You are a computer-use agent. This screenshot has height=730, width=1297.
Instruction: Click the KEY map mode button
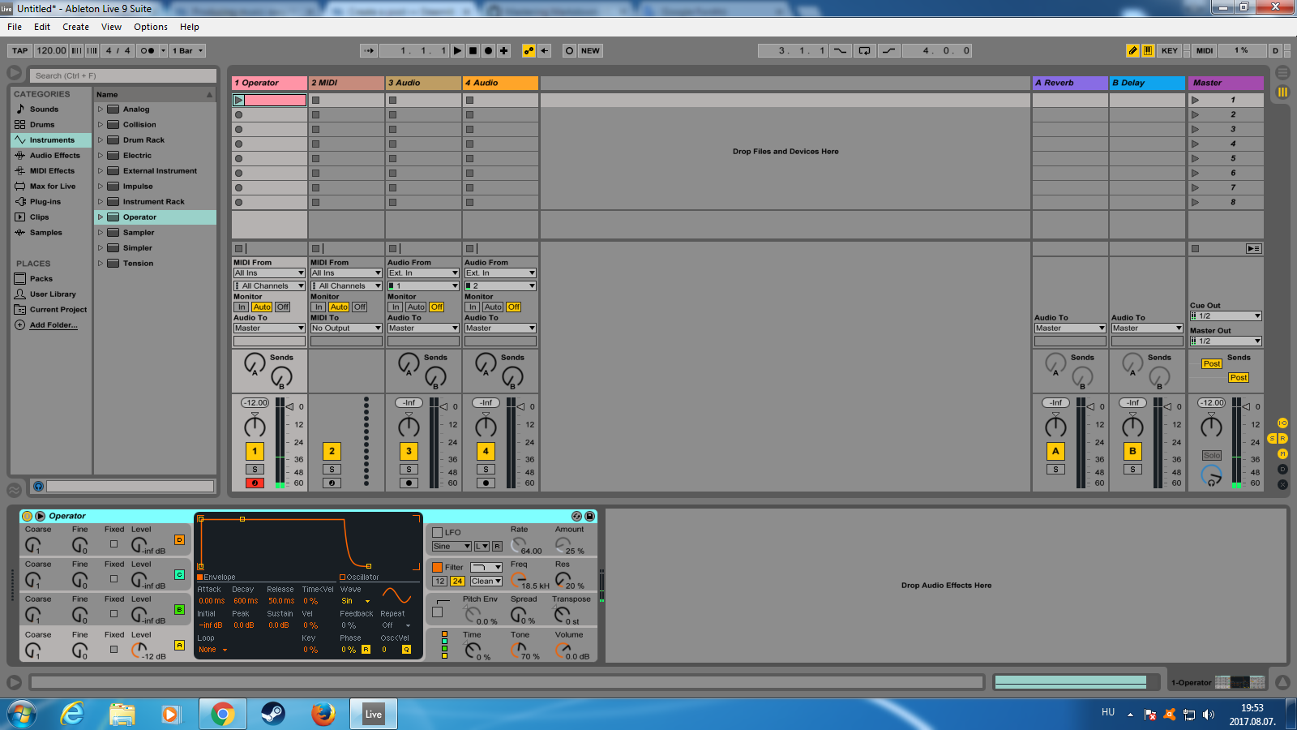(x=1169, y=50)
